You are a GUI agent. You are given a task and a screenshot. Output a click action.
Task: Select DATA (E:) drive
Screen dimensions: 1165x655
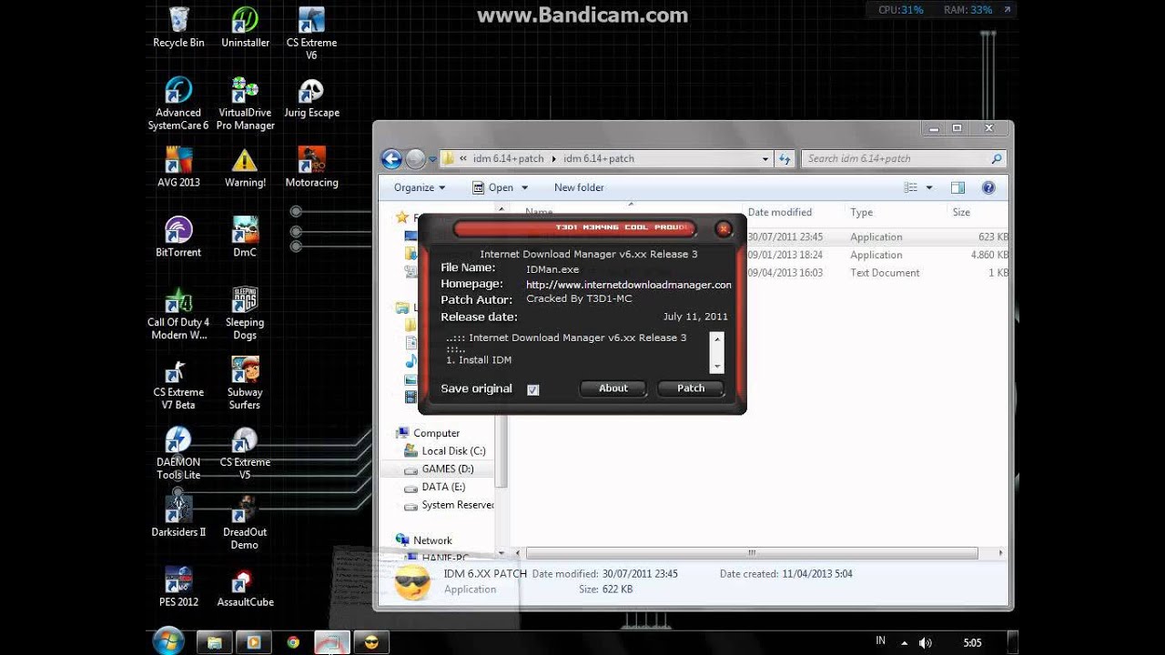click(x=436, y=487)
